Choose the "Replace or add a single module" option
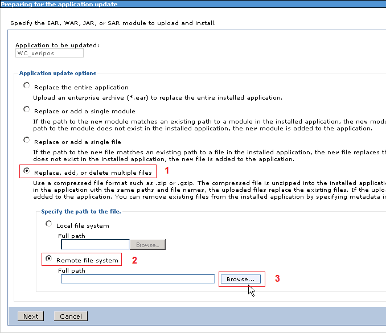 tap(26, 109)
